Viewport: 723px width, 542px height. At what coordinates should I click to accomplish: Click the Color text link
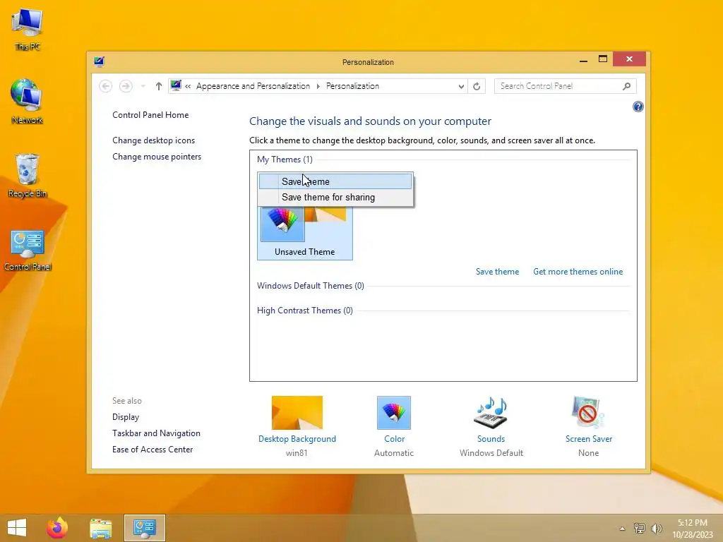tap(394, 439)
